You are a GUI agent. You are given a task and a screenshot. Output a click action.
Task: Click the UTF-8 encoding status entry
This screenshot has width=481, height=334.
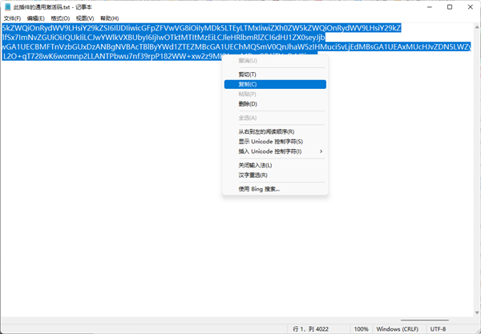pyautogui.click(x=438, y=329)
